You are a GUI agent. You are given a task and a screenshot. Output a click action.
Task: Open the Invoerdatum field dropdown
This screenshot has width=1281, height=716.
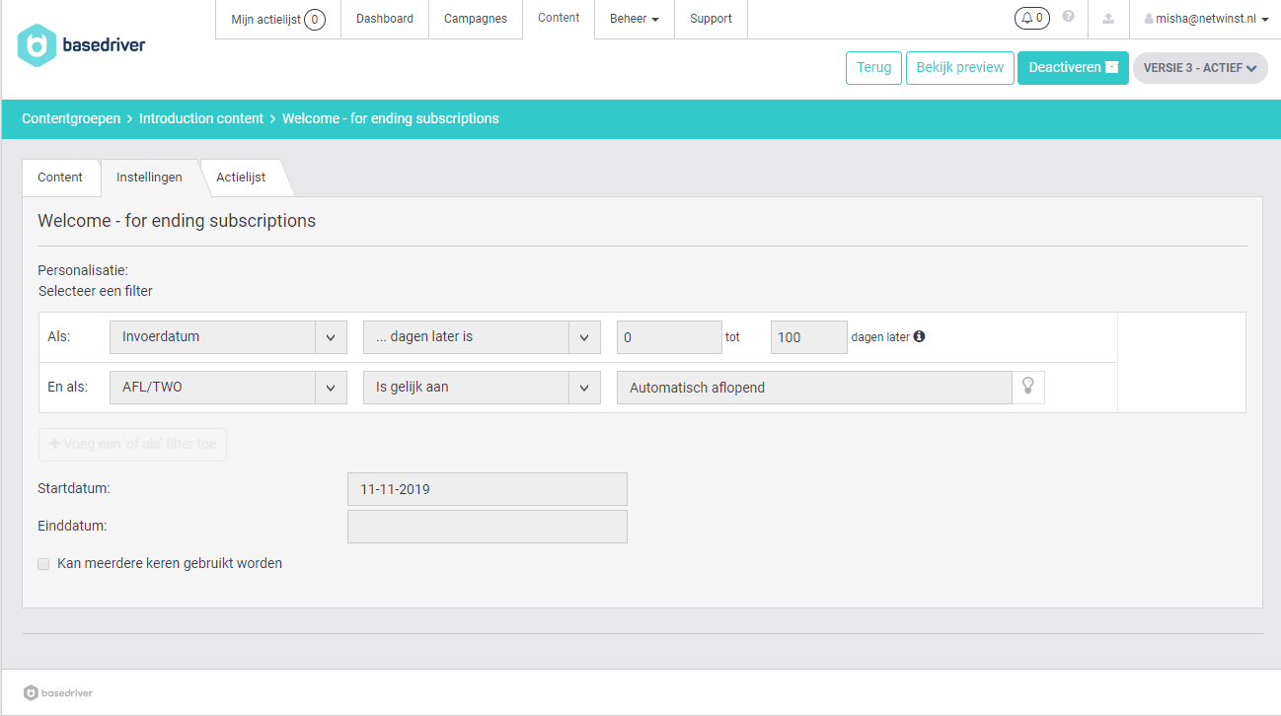228,337
